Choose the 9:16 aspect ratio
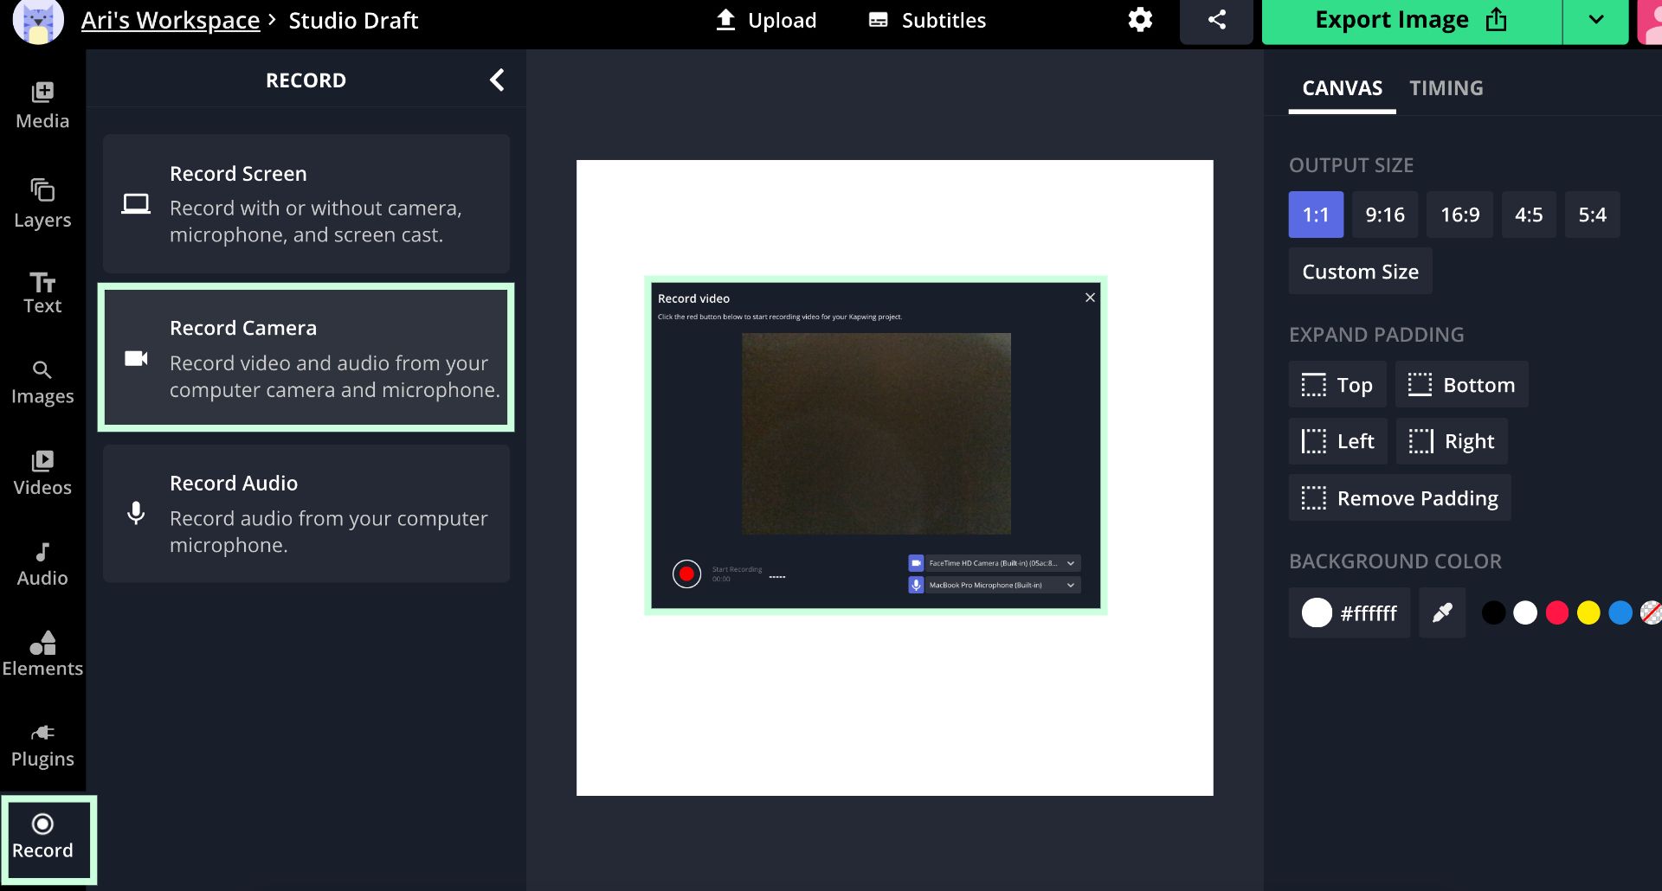 point(1384,215)
